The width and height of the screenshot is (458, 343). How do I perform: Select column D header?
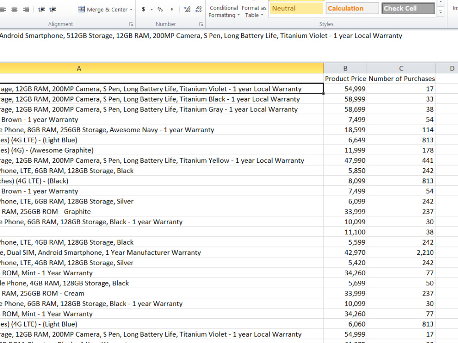click(x=447, y=68)
